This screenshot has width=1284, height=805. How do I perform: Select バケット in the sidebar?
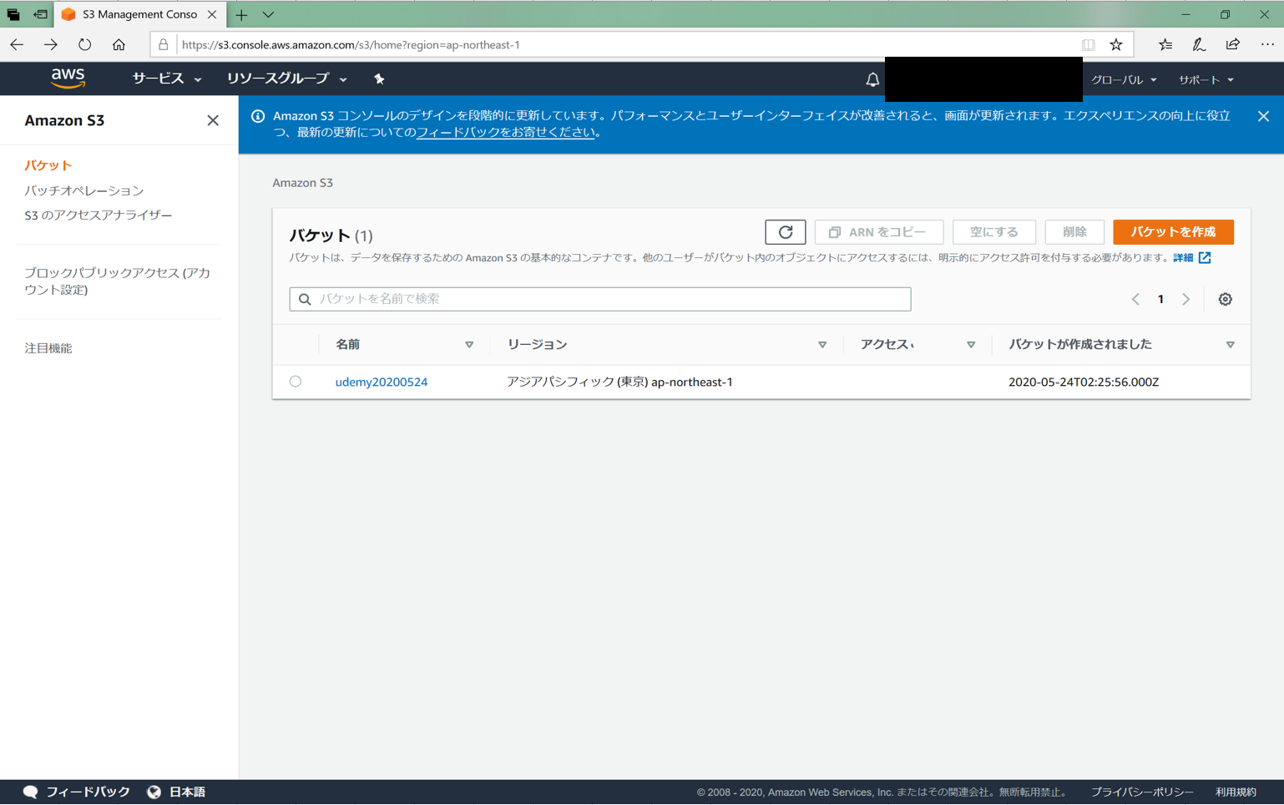(48, 165)
